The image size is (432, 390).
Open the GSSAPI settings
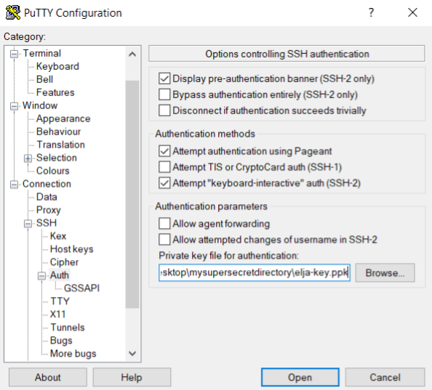(82, 288)
